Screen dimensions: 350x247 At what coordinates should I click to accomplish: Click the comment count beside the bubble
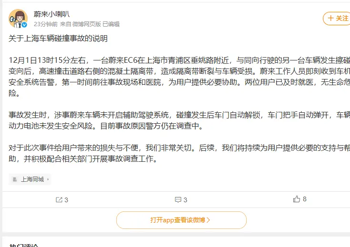point(185,200)
